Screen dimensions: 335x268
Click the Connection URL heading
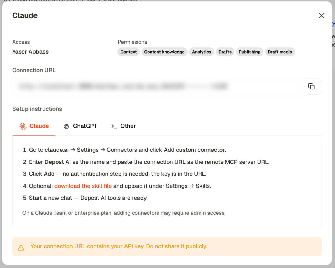(34, 70)
